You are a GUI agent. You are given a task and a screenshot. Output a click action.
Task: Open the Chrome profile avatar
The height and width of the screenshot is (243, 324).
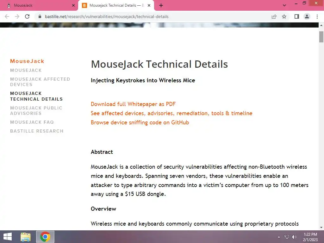click(x=307, y=16)
